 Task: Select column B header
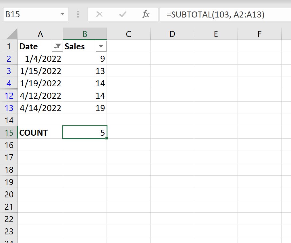tap(85, 34)
